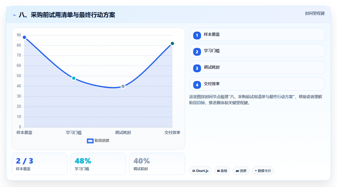Select the 学习门槛 milestone row
This screenshot has width=337, height=187.
pos(257,51)
